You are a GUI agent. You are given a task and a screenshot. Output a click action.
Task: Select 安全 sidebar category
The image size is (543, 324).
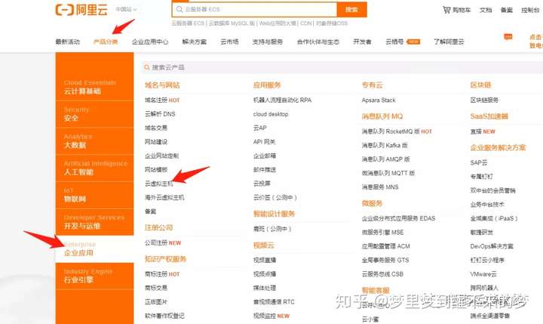click(94, 114)
